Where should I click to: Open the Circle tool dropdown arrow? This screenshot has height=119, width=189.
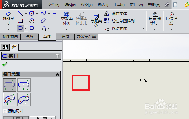[37, 14]
